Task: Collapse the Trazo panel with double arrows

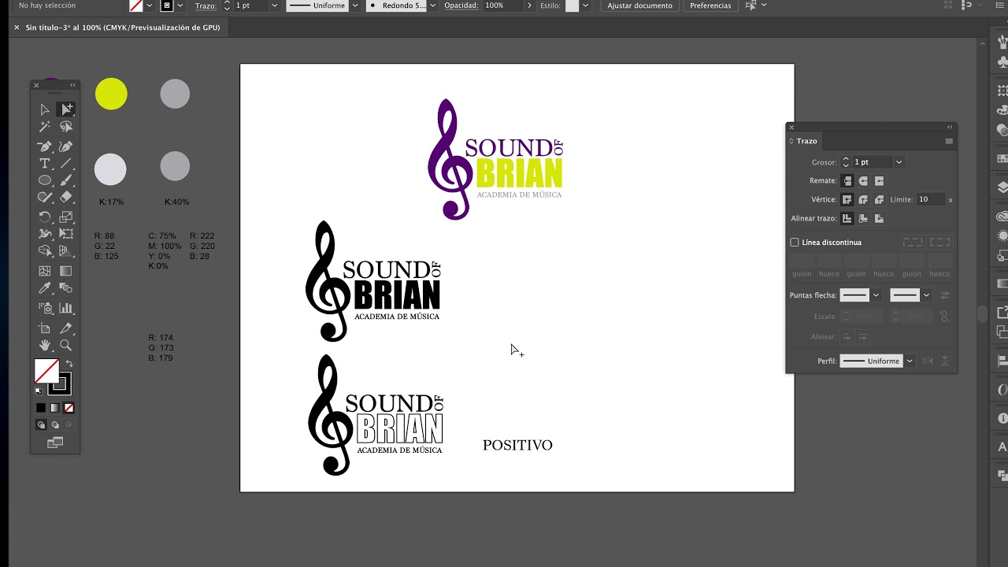Action: [950, 127]
